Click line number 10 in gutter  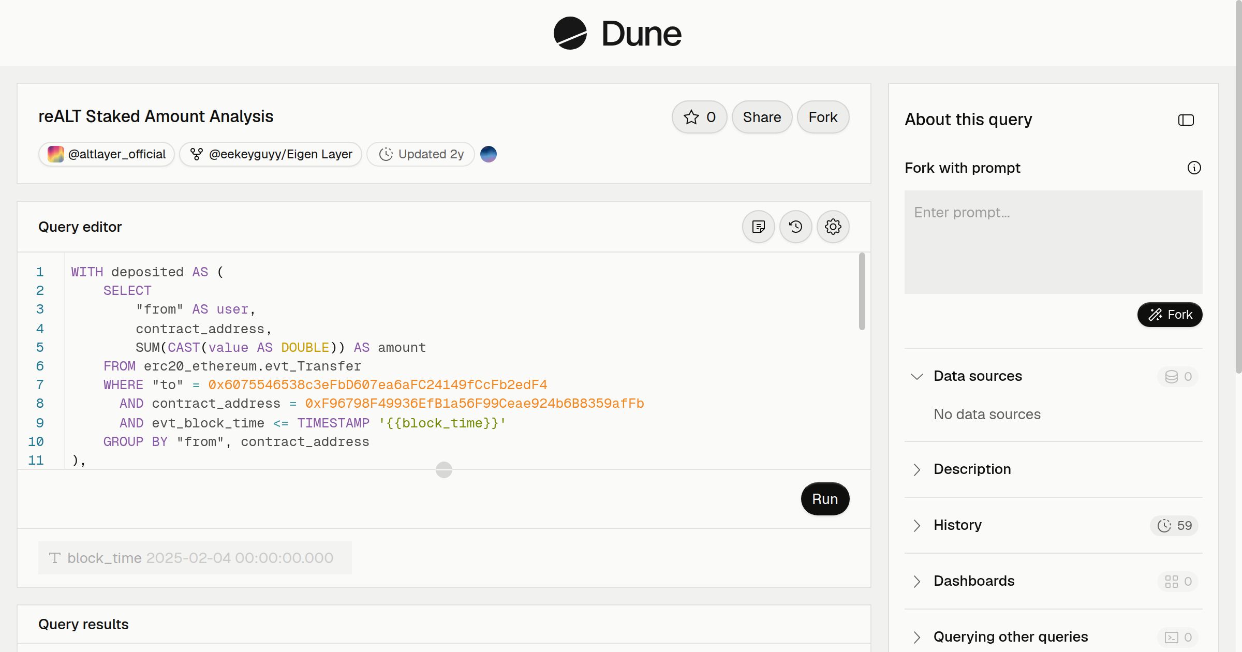[x=36, y=442]
